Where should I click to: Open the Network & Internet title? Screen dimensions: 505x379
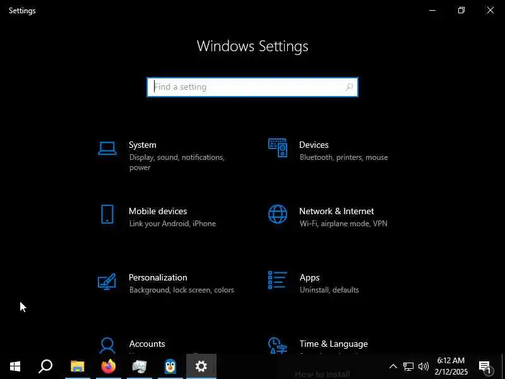tap(336, 211)
